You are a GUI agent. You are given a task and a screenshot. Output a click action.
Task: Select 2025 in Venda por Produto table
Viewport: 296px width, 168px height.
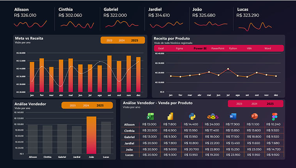click(x=270, y=104)
